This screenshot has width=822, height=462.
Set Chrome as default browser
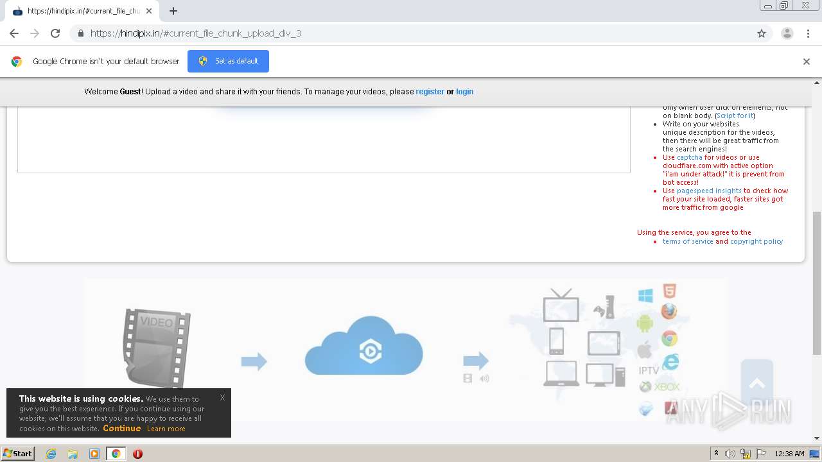point(228,61)
